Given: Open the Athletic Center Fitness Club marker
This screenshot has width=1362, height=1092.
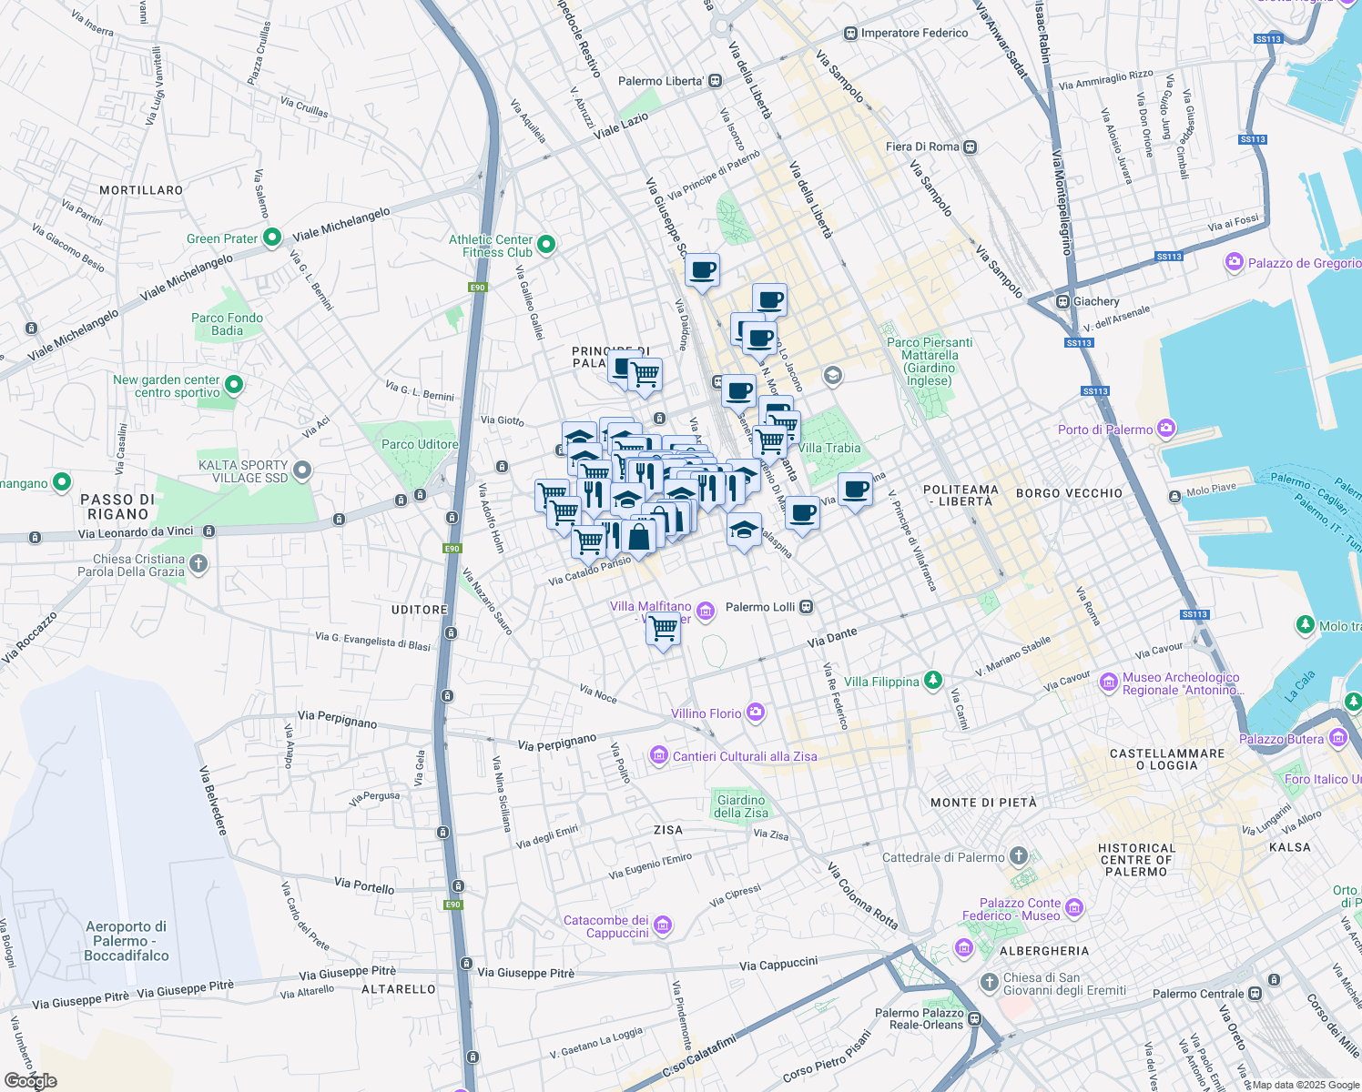Looking at the screenshot, I should point(545,244).
